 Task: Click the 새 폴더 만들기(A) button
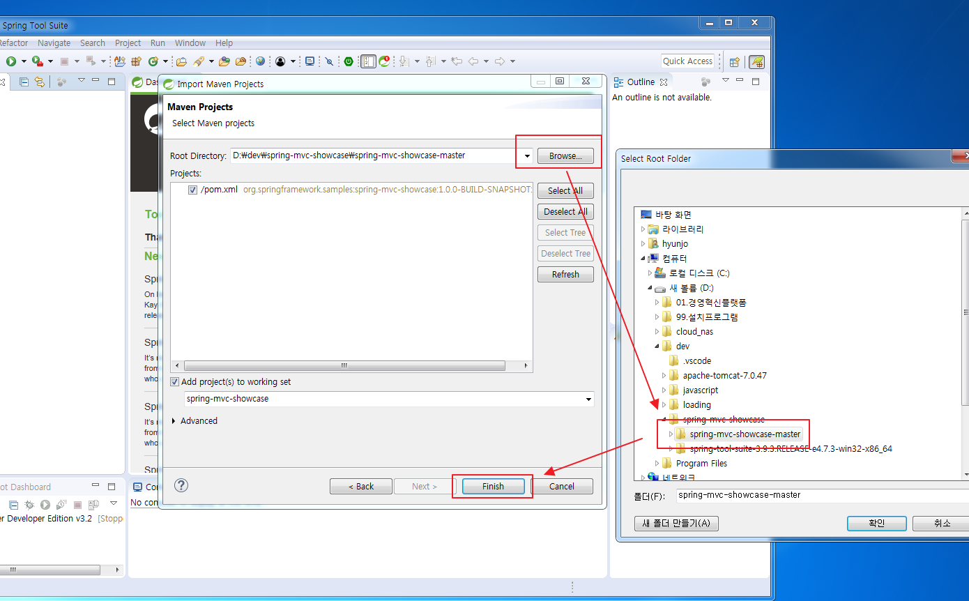[x=676, y=523]
